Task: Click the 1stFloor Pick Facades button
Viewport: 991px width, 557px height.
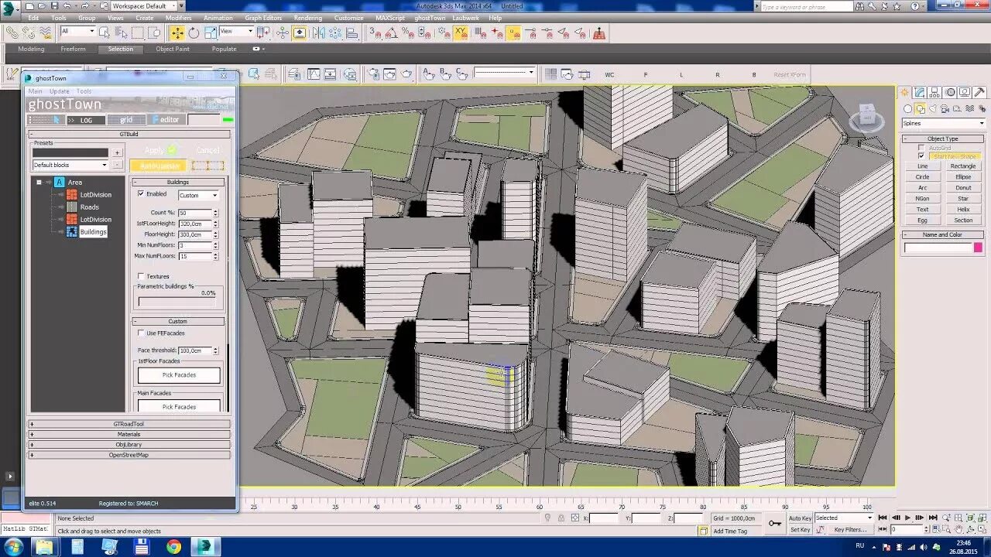Action: point(179,375)
